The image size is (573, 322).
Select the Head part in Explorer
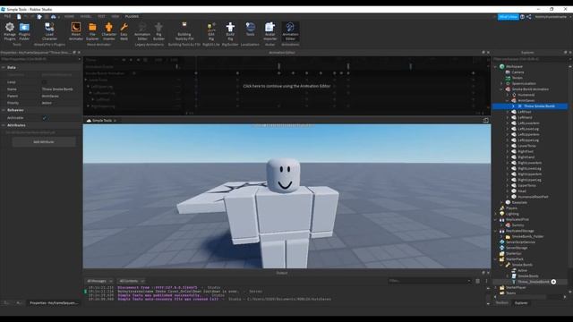pyautogui.click(x=522, y=191)
